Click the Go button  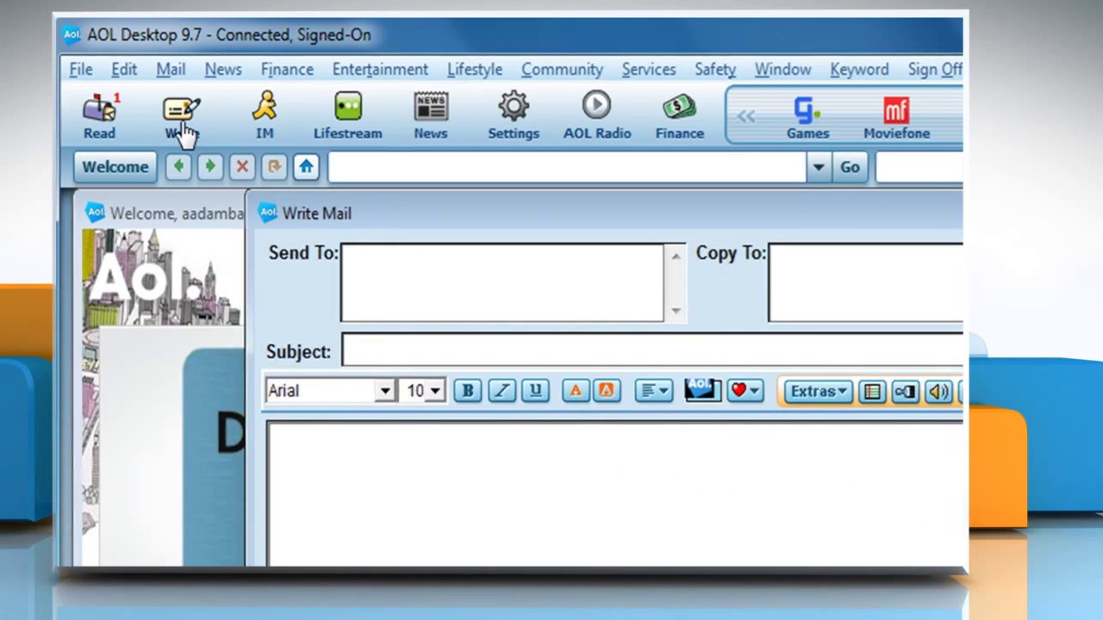850,167
